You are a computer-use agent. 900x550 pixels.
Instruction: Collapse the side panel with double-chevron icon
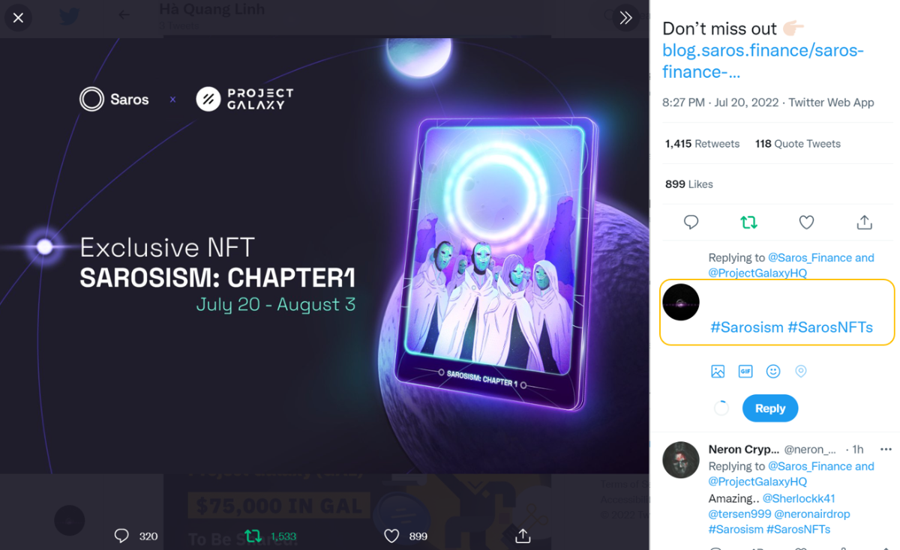625,17
